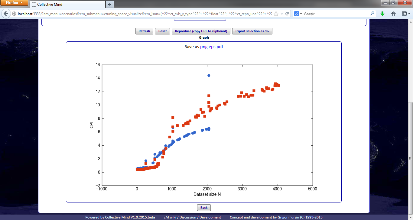The width and height of the screenshot is (413, 220).
Task: Click inside the Google search input field
Action: coord(336,14)
